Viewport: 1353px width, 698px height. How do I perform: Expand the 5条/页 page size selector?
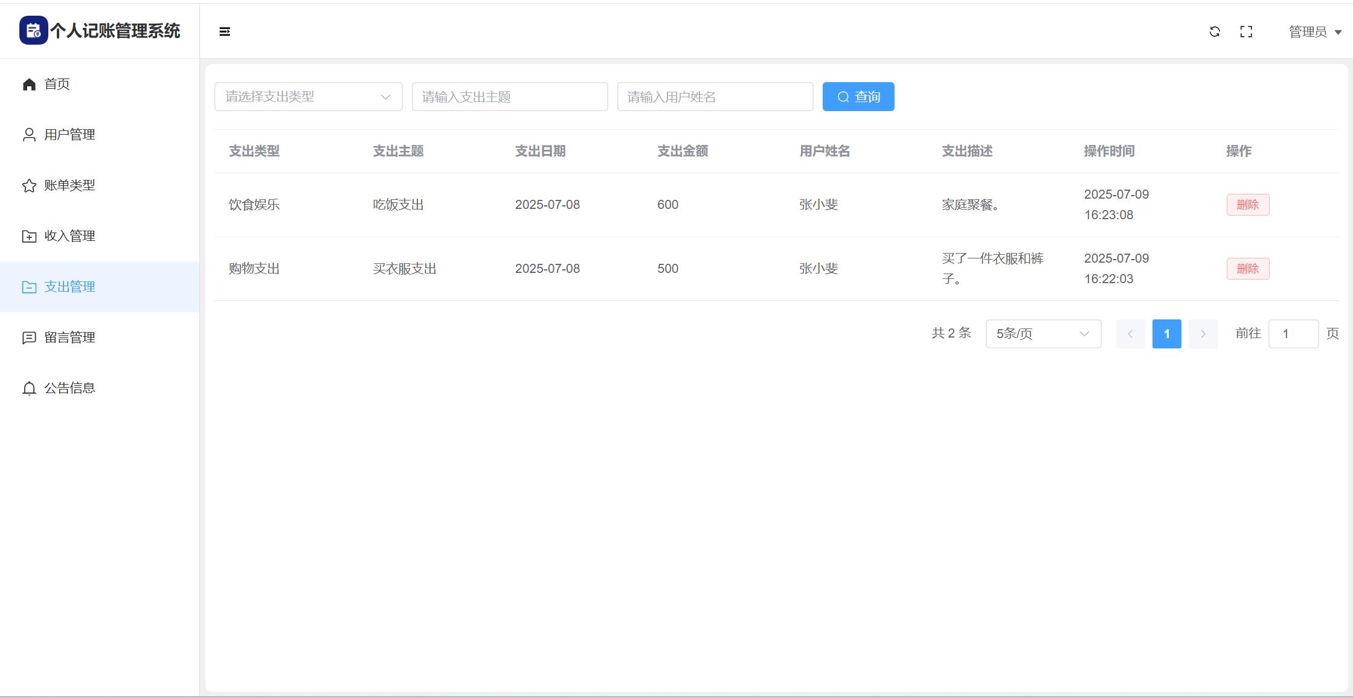tap(1043, 334)
